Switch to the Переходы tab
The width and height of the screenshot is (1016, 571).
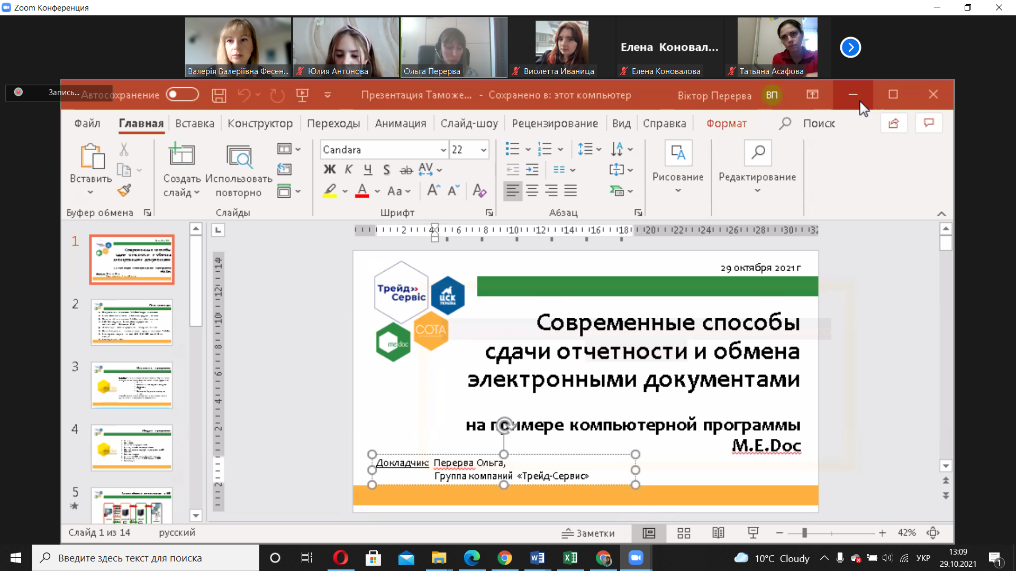(333, 124)
